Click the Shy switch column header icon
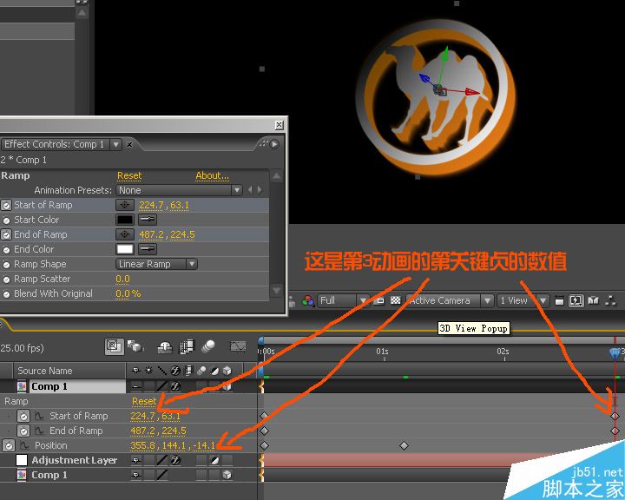This screenshot has width=625, height=500. coord(136,371)
